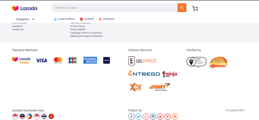Screen dimensions: 259x120
Task: Open the Vouchers menu item
Action: (x=106, y=19)
